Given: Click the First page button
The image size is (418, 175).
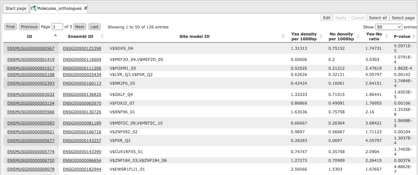Looking at the screenshot, I should point(10,27).
